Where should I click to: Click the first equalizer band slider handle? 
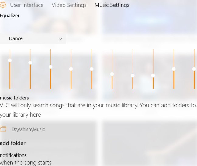pyautogui.click(x=10, y=60)
